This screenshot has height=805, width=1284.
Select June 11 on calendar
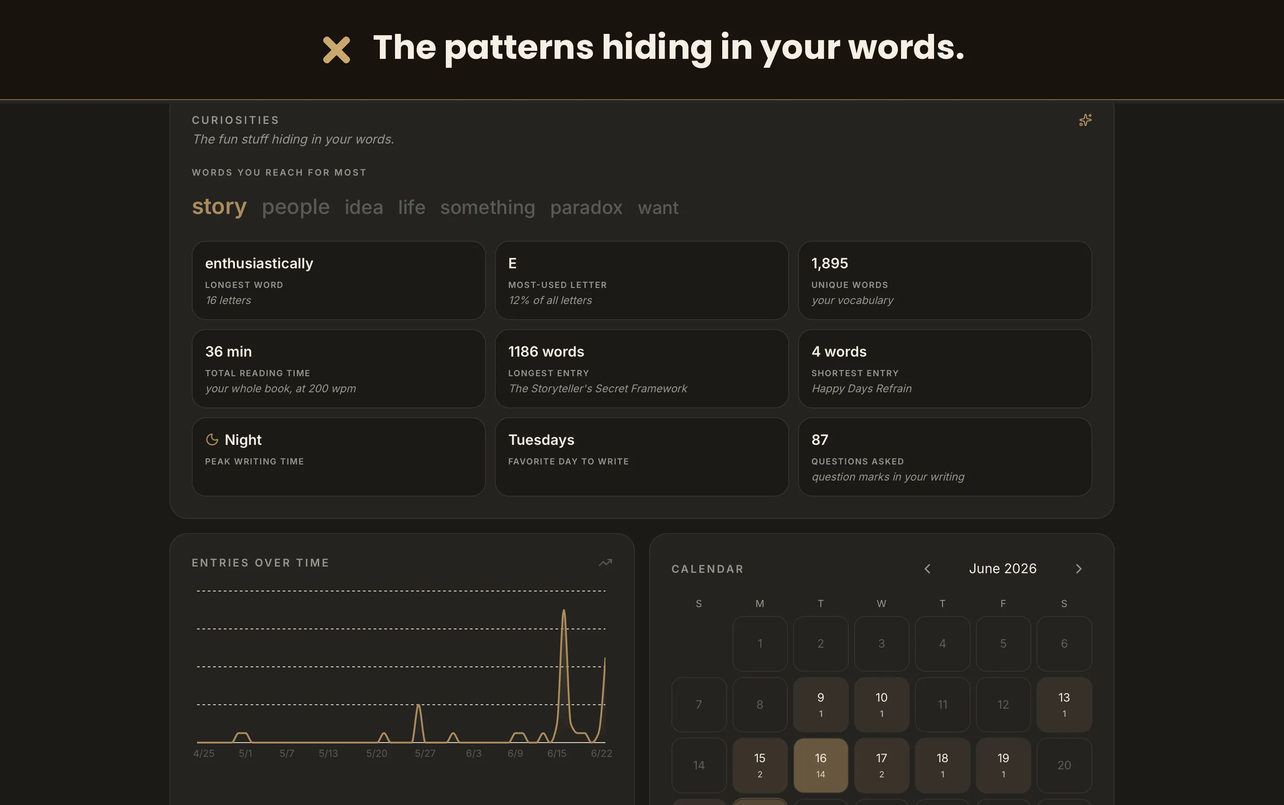pos(942,704)
